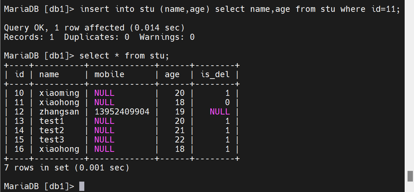Click the 'Query OK, 1 row affected' line
This screenshot has width=414, height=192.
(94, 28)
